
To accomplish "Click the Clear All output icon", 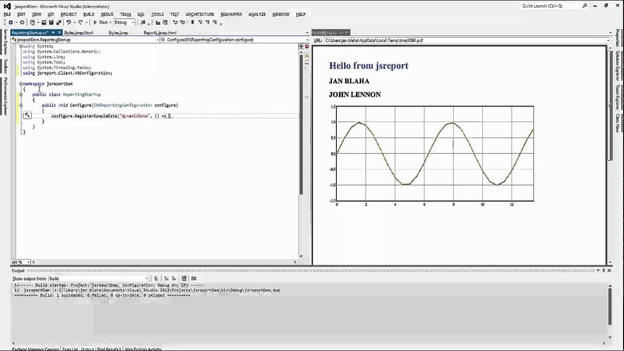I will [x=184, y=278].
